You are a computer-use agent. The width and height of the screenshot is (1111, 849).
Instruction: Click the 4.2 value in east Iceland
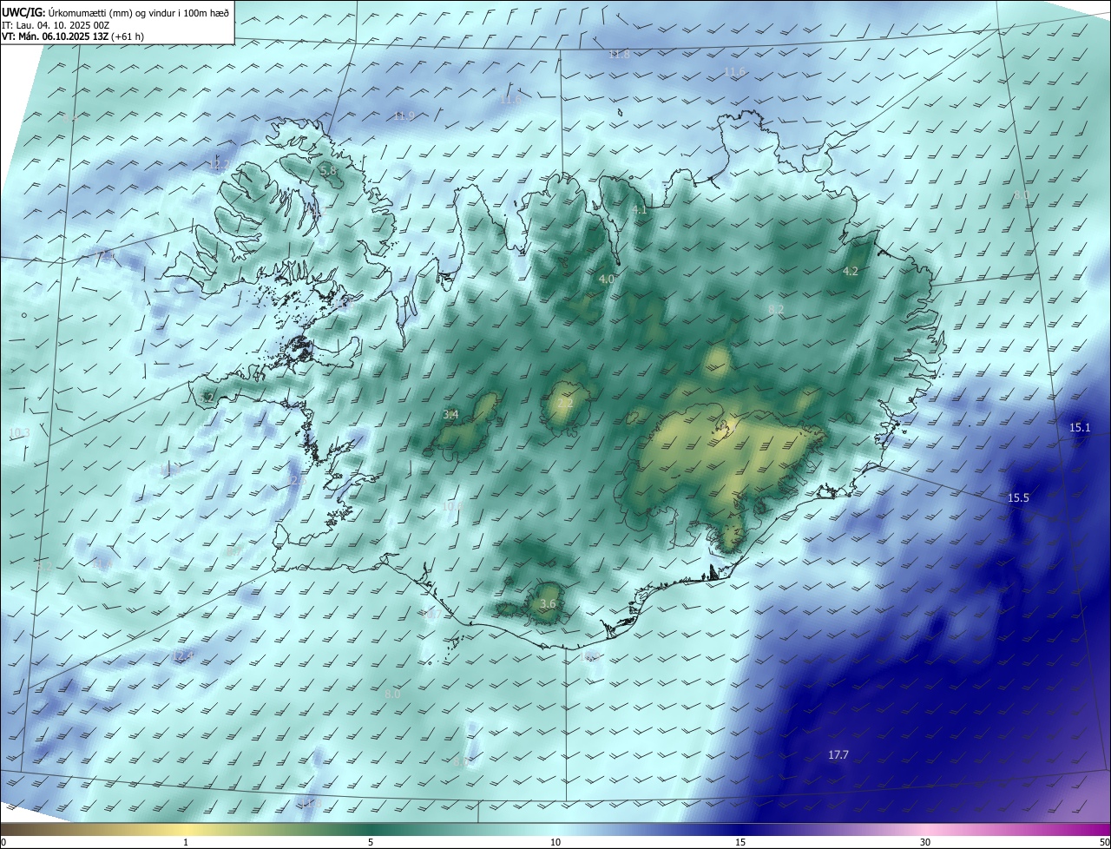[x=851, y=271]
